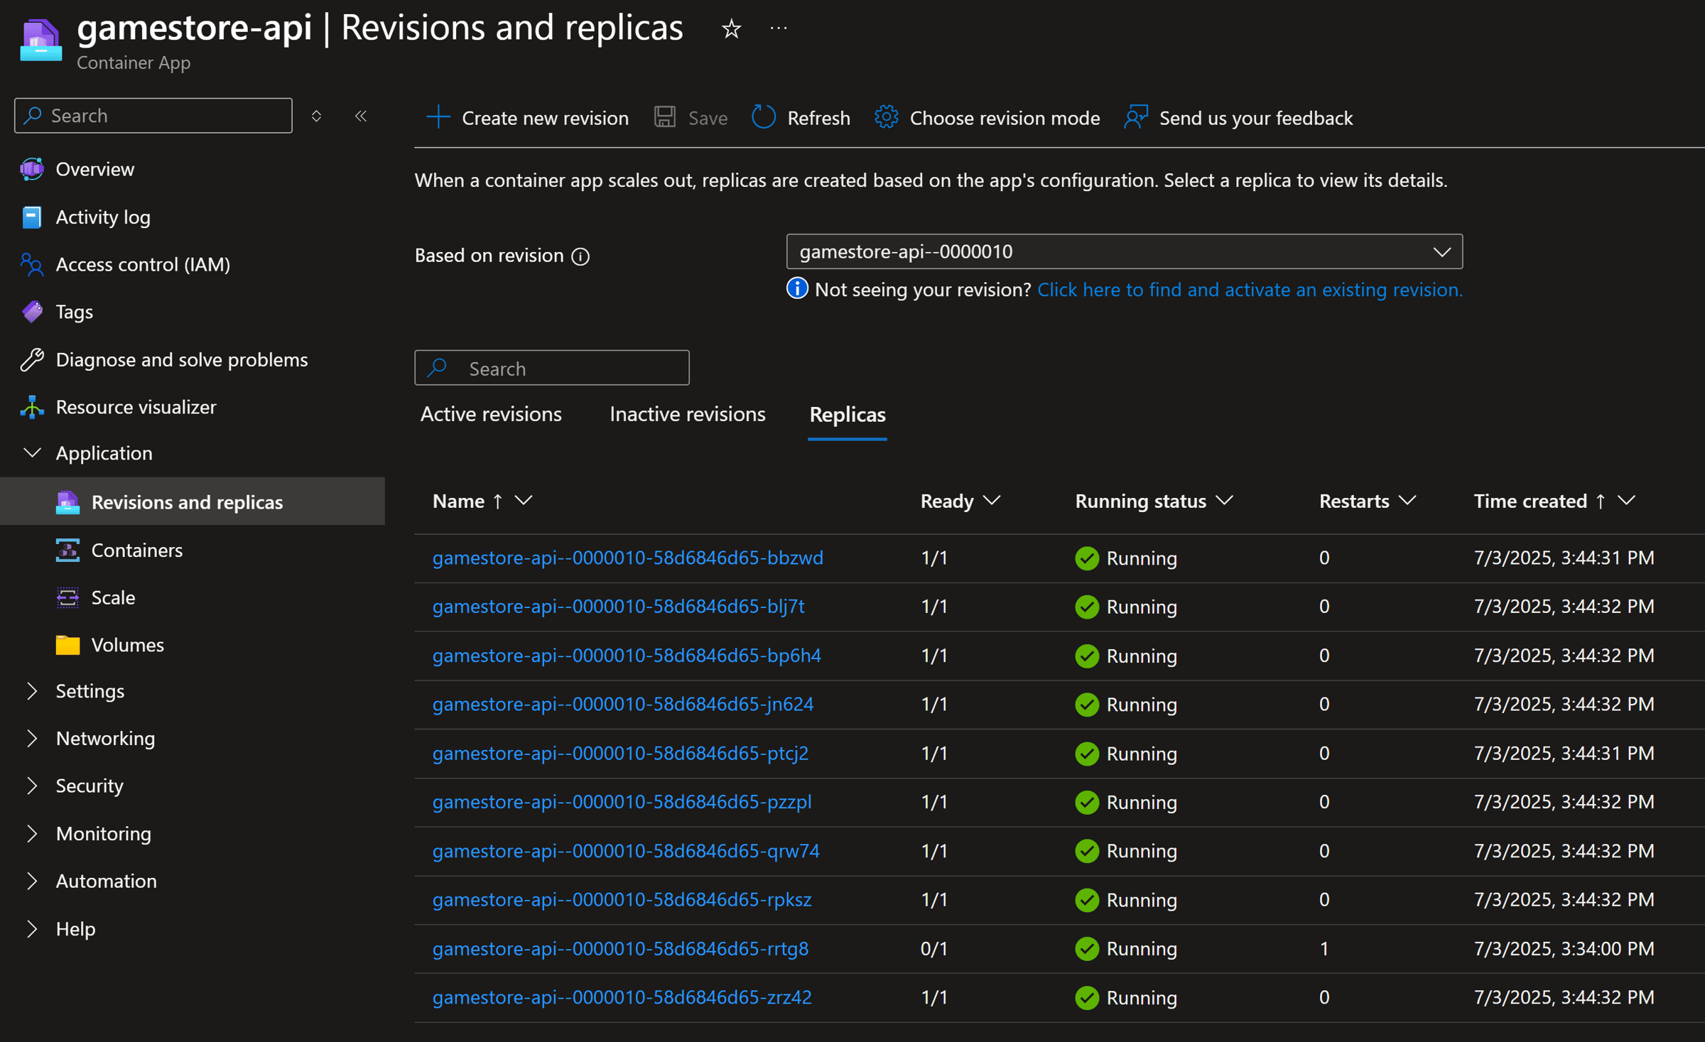The width and height of the screenshot is (1705, 1042).
Task: Click the 0/1 Ready value for rrtg8
Action: tap(934, 949)
